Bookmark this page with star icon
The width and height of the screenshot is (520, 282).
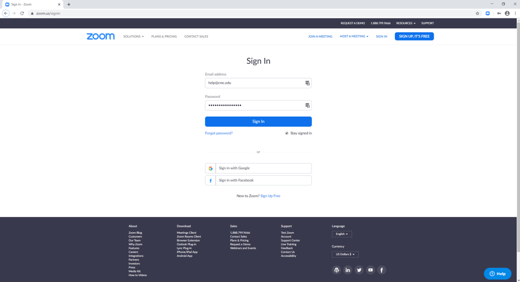pyautogui.click(x=478, y=13)
